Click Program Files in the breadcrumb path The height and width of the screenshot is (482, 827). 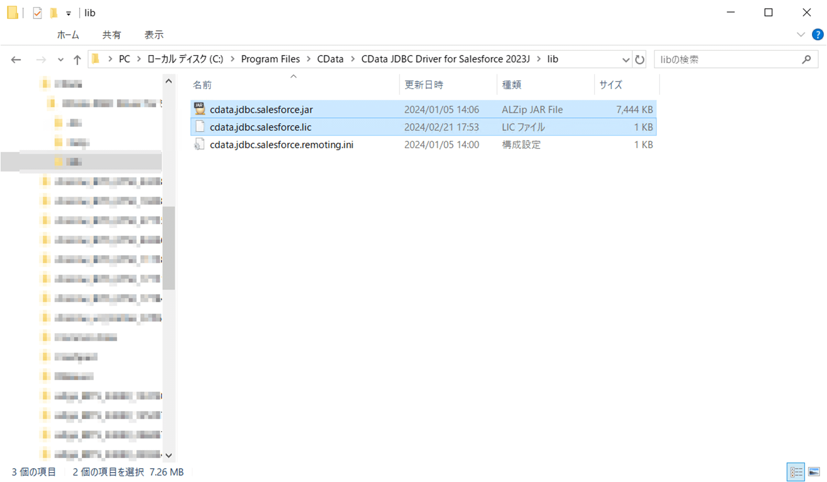(270, 59)
